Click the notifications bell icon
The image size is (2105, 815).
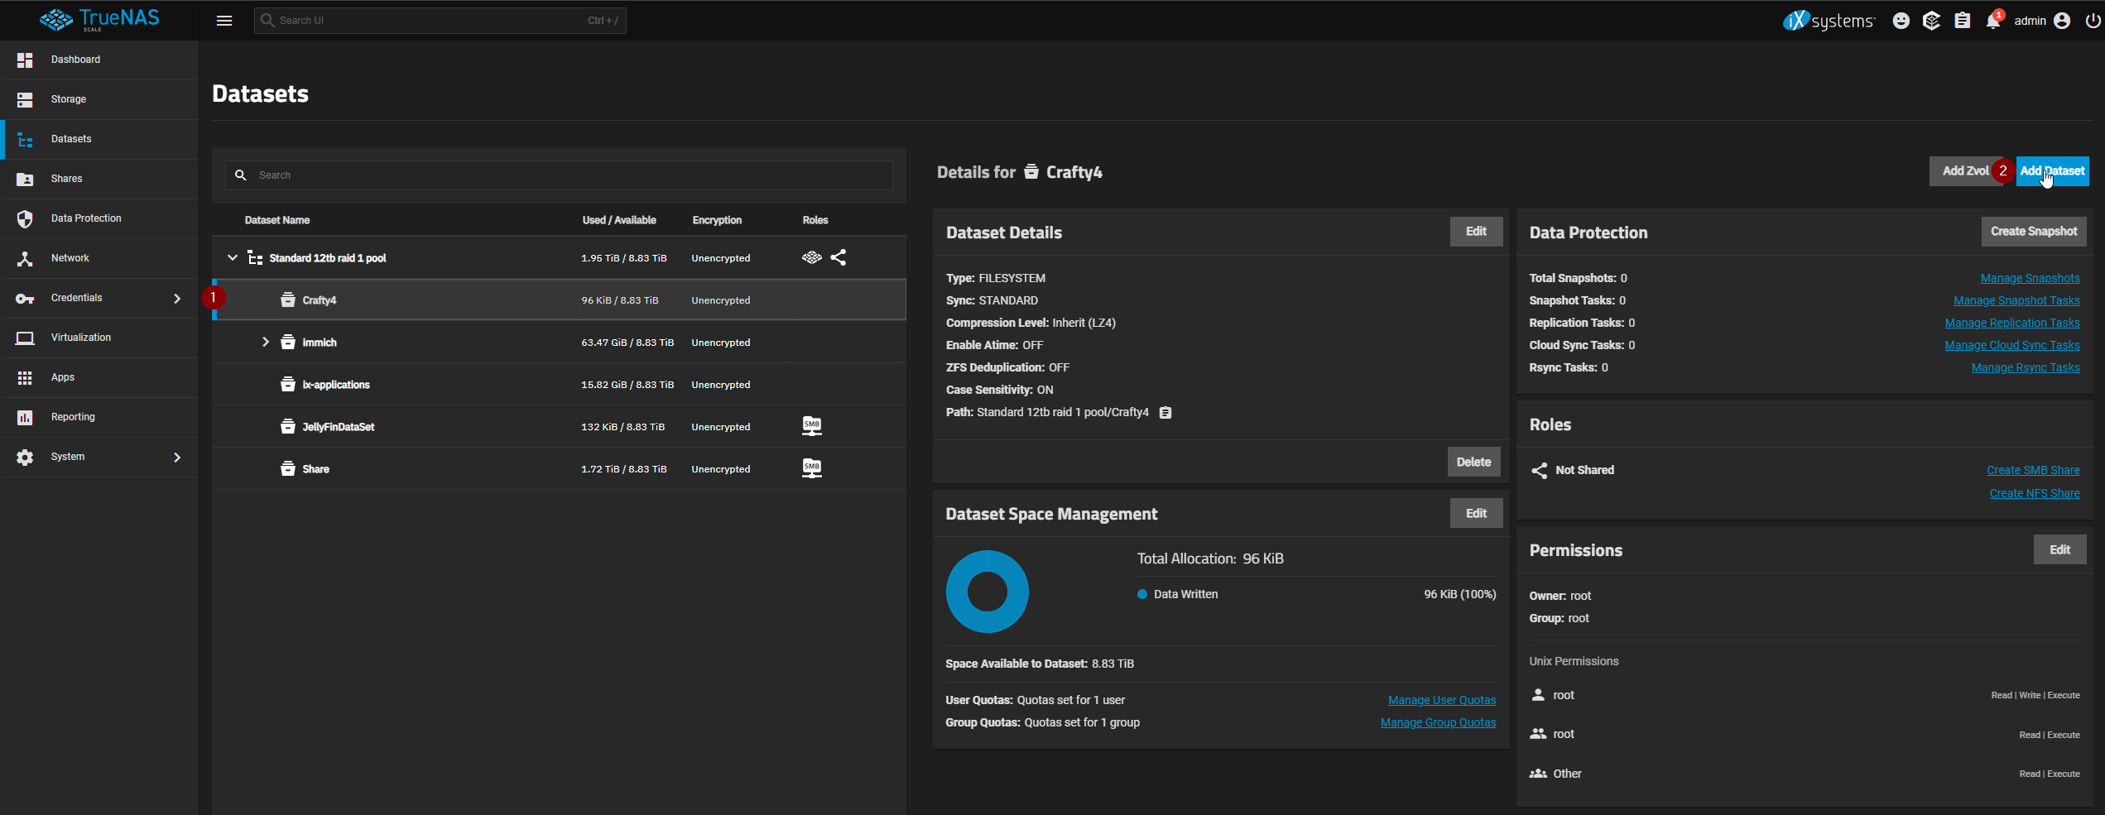[1992, 22]
